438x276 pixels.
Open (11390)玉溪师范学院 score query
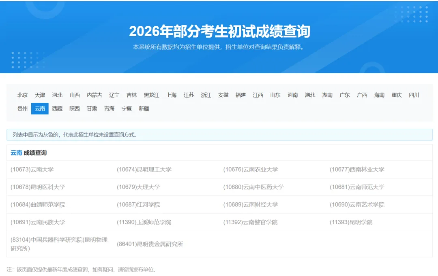[144, 222]
